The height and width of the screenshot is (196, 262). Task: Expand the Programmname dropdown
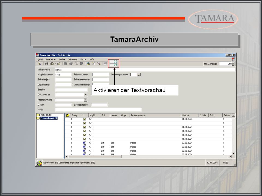pos(85,100)
